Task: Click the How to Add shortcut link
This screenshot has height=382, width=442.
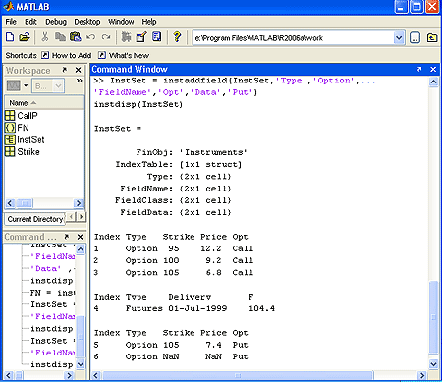Action: [x=72, y=55]
